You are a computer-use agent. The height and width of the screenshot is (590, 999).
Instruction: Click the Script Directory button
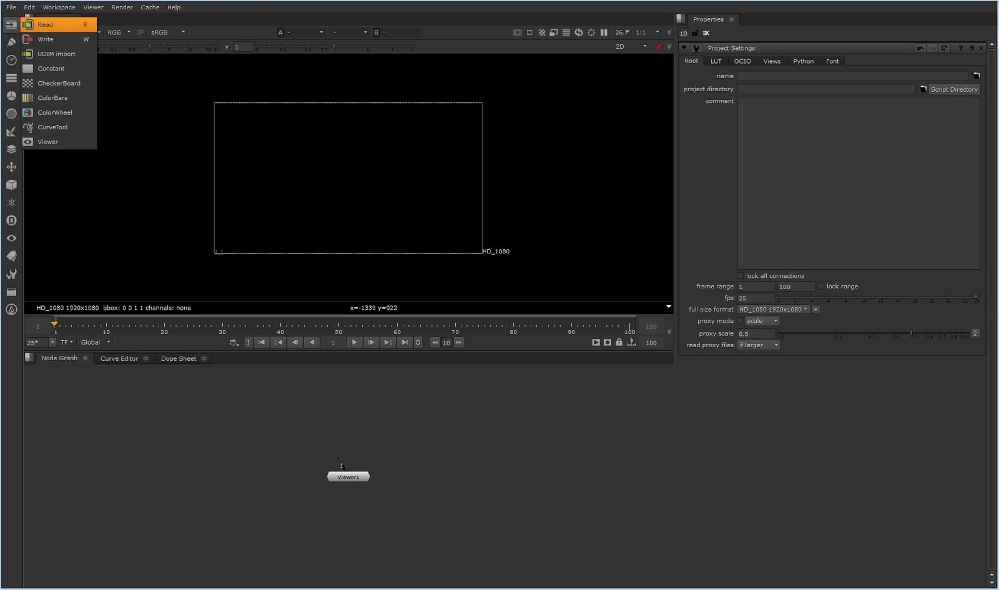click(954, 89)
